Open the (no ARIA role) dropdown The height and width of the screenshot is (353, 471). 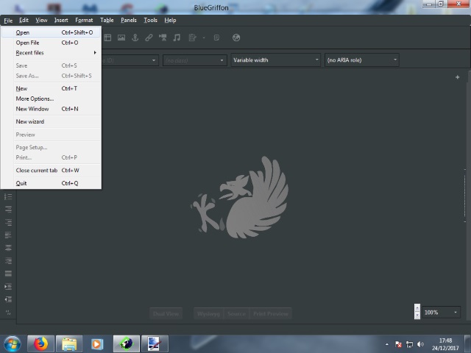click(x=361, y=60)
